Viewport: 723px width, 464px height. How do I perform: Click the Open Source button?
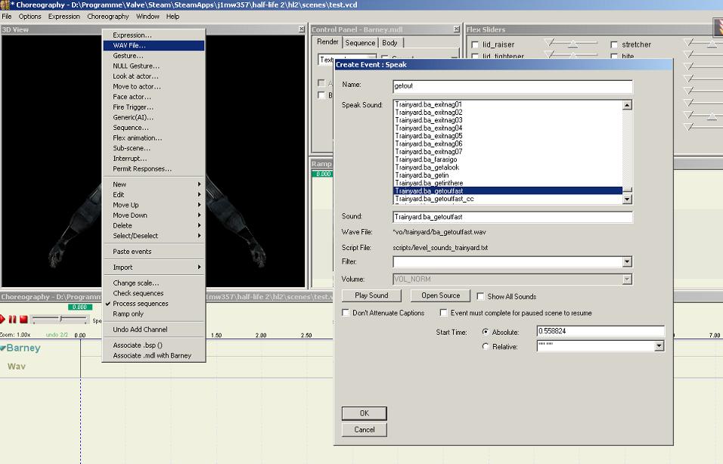(440, 295)
